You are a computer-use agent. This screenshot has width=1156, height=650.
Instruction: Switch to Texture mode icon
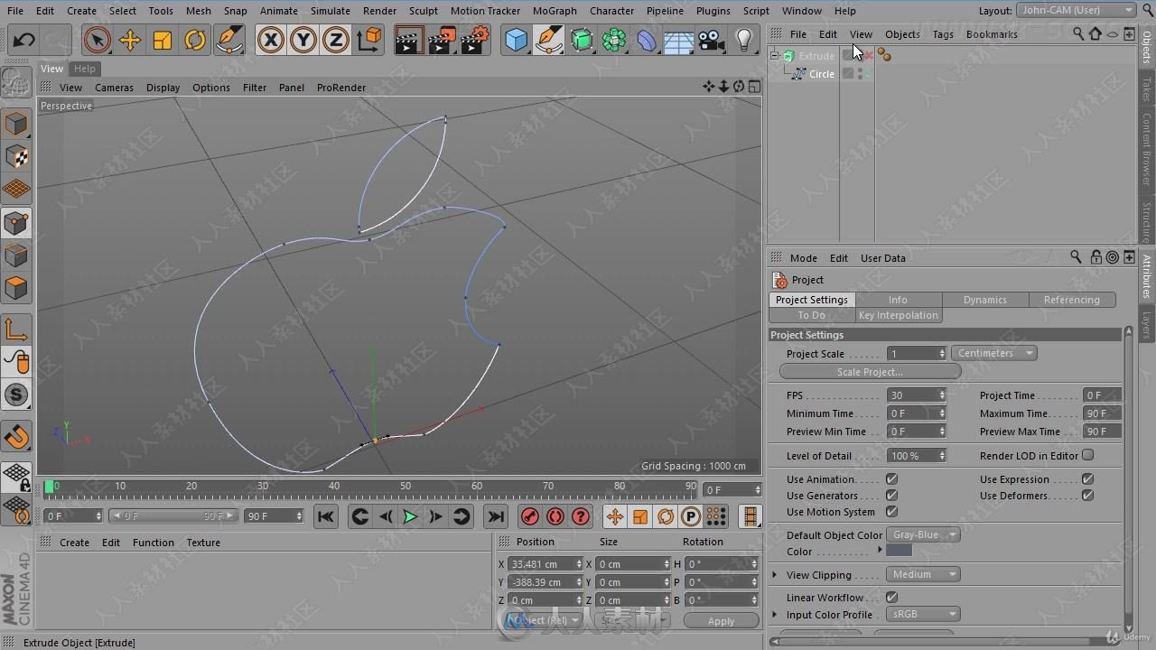16,157
